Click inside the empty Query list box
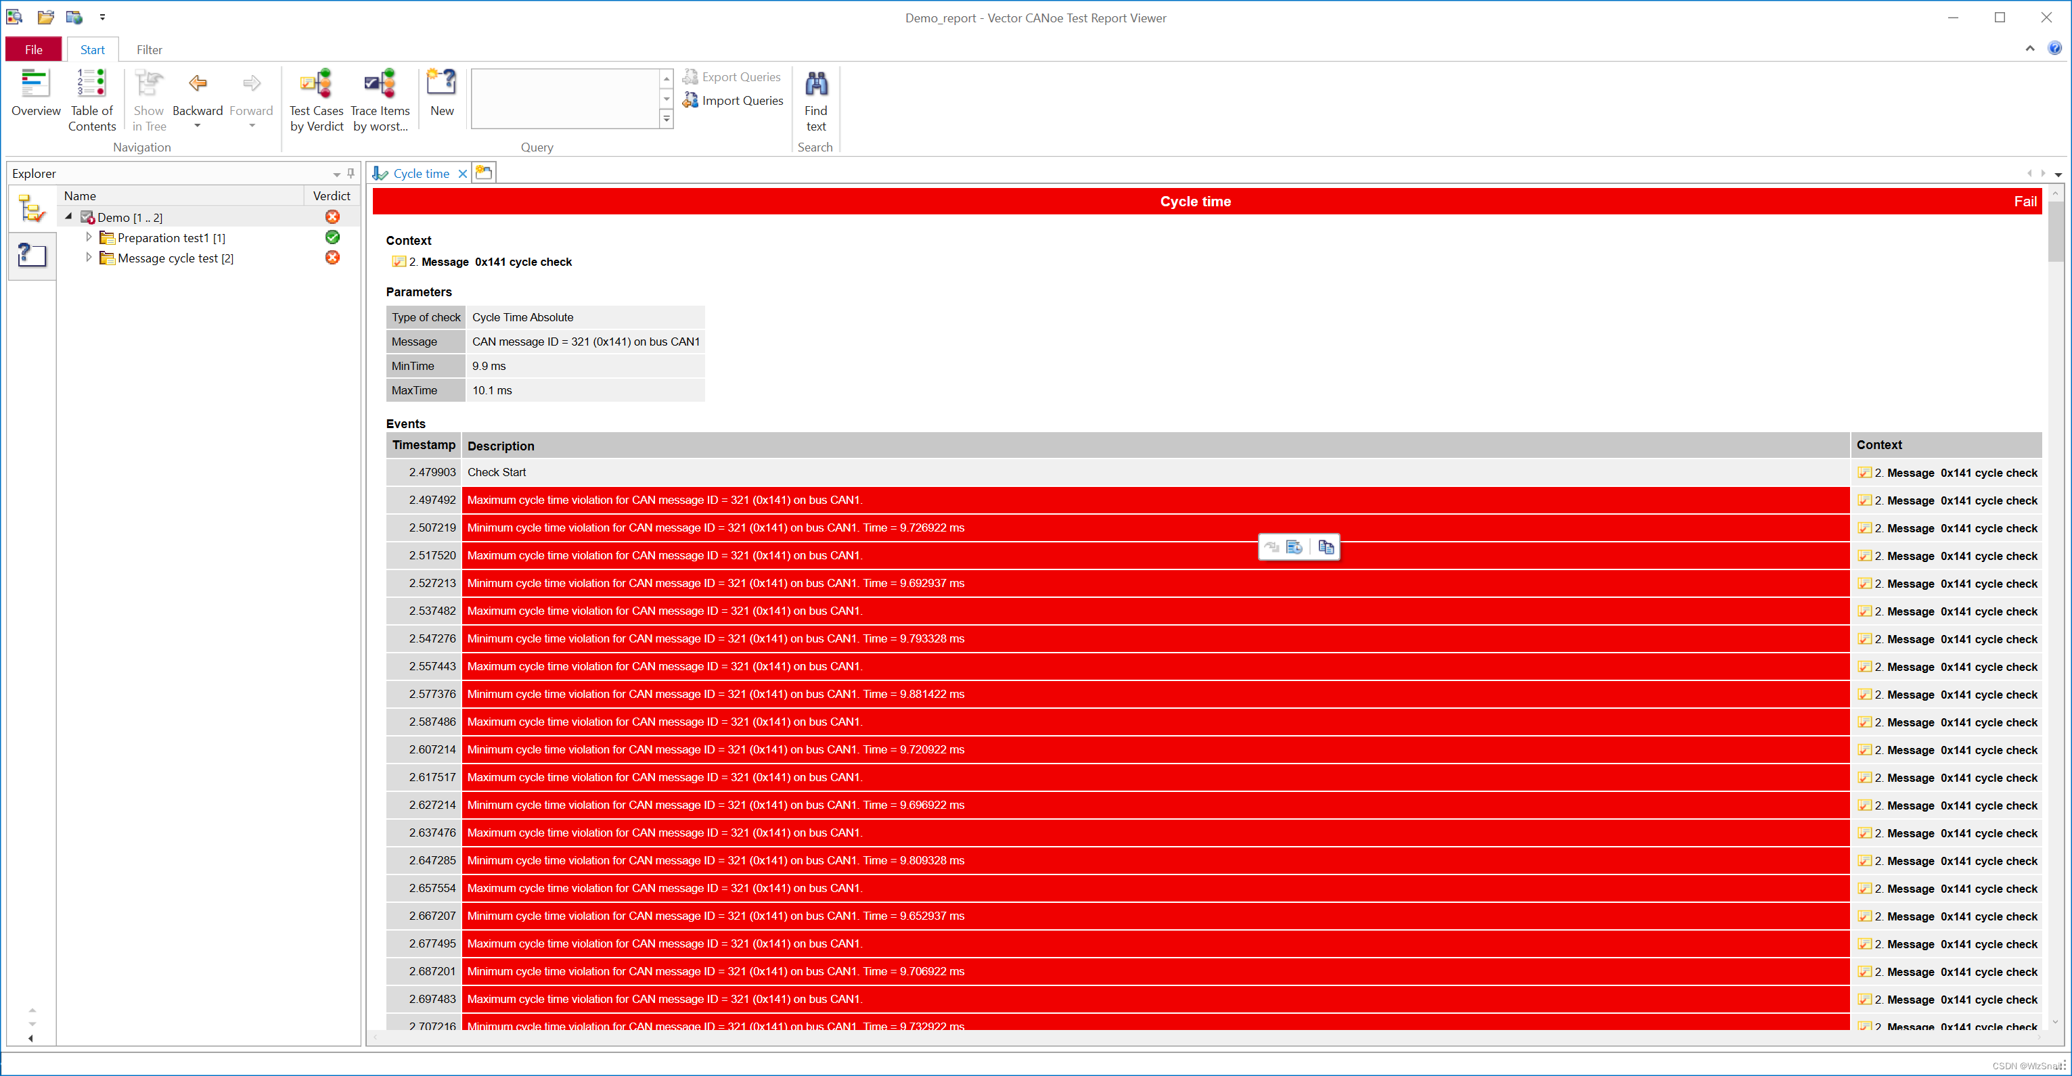 564,98
